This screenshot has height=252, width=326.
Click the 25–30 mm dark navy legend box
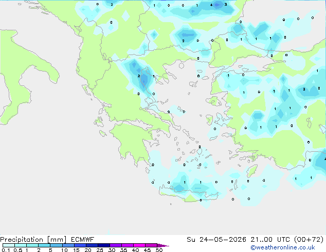click(x=103, y=245)
